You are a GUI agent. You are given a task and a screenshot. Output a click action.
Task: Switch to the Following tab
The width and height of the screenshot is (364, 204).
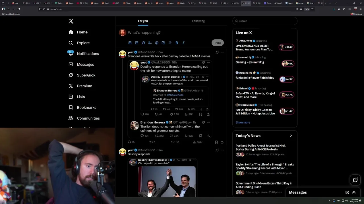198,21
